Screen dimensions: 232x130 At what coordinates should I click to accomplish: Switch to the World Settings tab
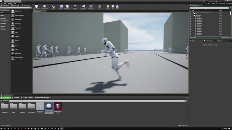208,41
